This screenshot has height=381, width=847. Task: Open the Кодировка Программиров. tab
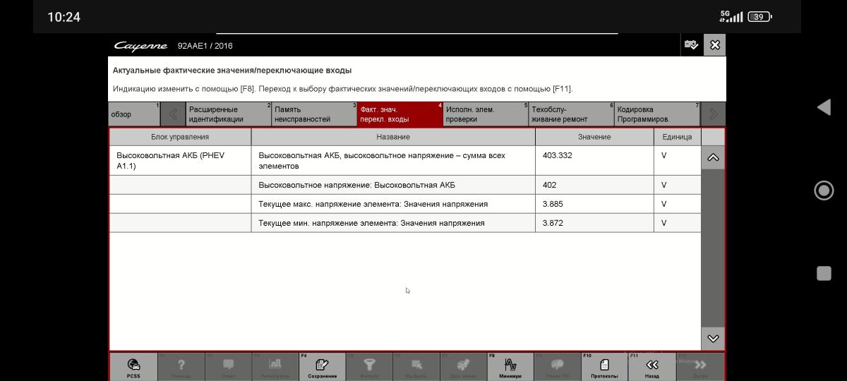[x=656, y=114]
